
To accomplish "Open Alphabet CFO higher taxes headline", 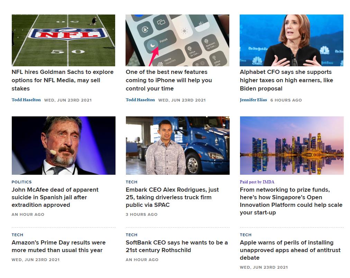I will pos(287,80).
